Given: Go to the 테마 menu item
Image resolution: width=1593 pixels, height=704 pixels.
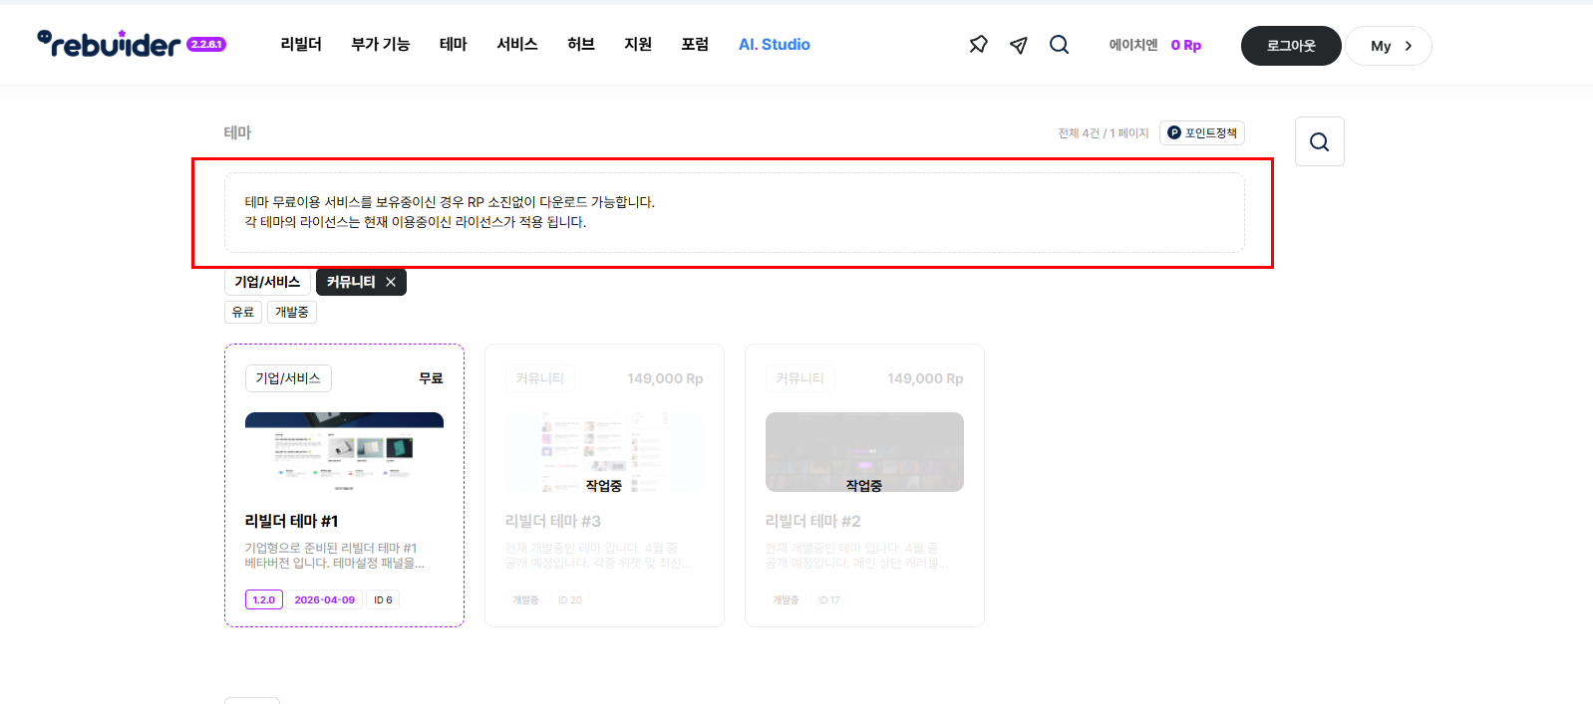Looking at the screenshot, I should click(453, 45).
